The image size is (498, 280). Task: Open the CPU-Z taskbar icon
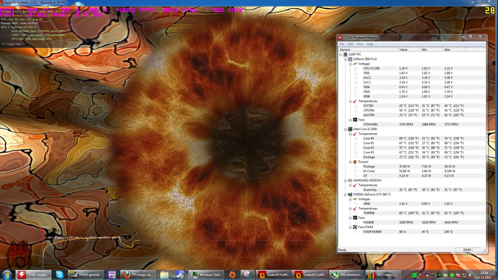[x=112, y=275]
